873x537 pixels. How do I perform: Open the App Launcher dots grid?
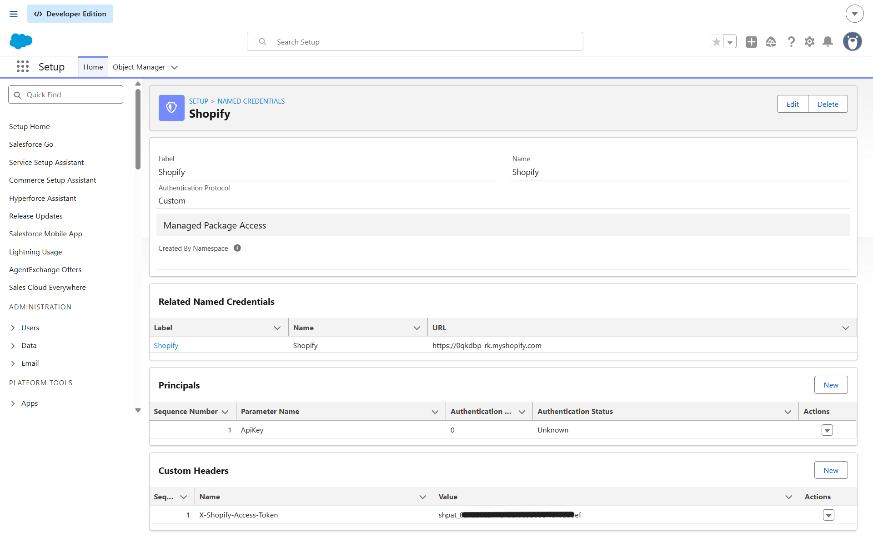[22, 67]
